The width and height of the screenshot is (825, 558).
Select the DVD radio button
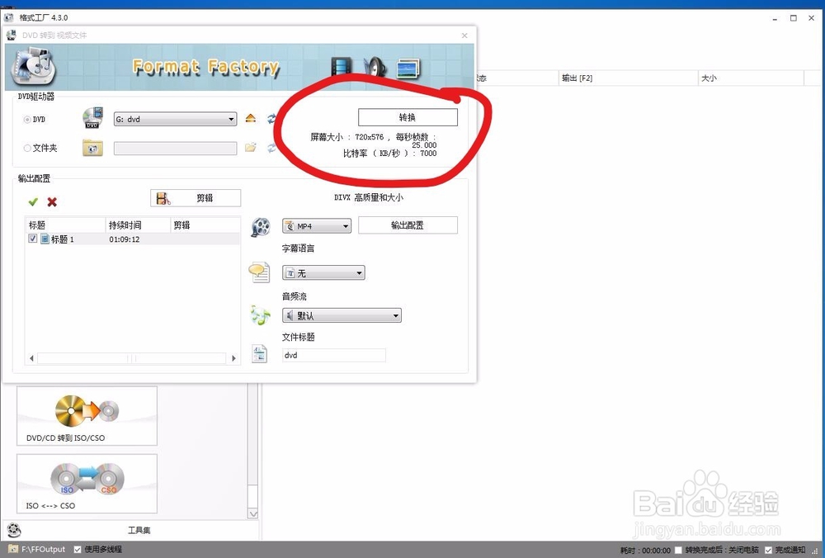click(x=27, y=120)
